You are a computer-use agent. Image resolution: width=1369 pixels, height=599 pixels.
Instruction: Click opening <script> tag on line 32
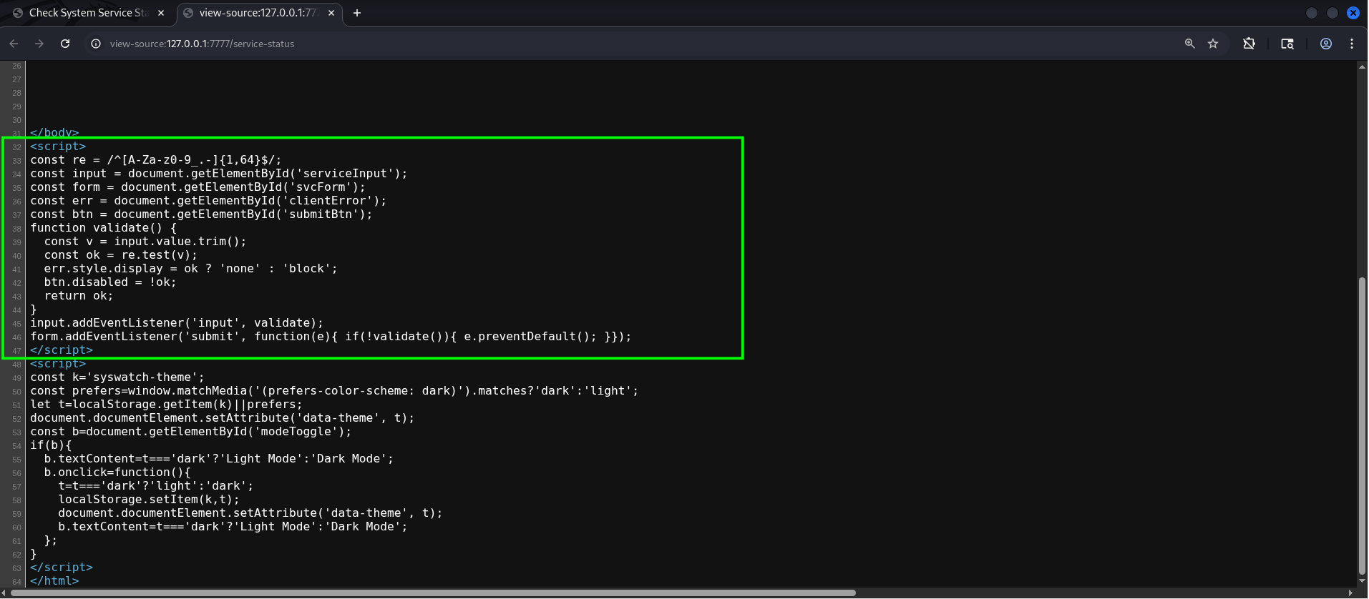point(58,147)
